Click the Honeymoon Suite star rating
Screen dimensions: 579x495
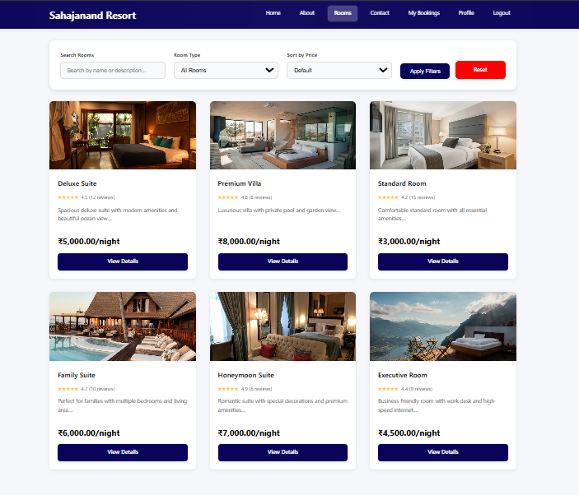point(228,389)
